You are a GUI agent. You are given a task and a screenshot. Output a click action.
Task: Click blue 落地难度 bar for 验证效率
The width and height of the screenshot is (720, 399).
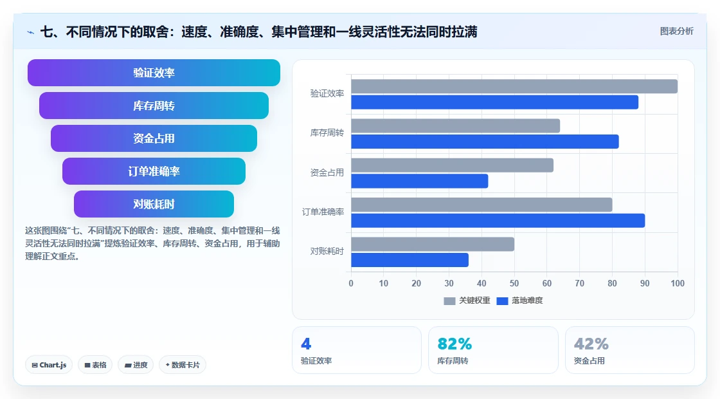click(x=494, y=102)
